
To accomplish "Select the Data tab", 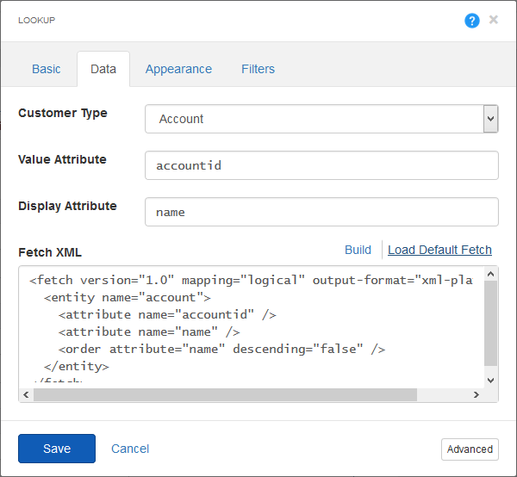I will click(x=103, y=69).
